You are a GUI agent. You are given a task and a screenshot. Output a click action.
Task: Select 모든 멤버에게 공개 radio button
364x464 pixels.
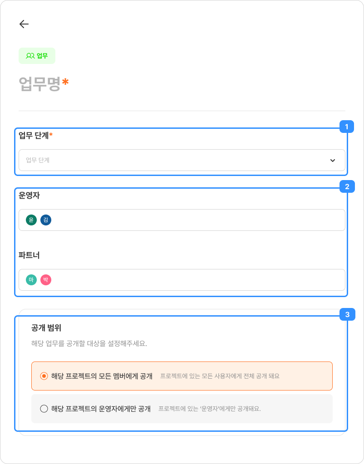point(44,376)
